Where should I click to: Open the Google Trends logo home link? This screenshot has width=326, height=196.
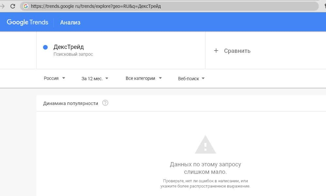(x=27, y=22)
